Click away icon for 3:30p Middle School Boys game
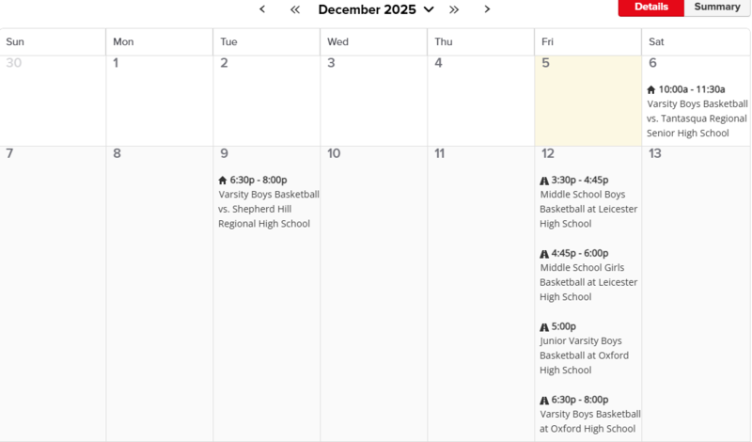 544,181
